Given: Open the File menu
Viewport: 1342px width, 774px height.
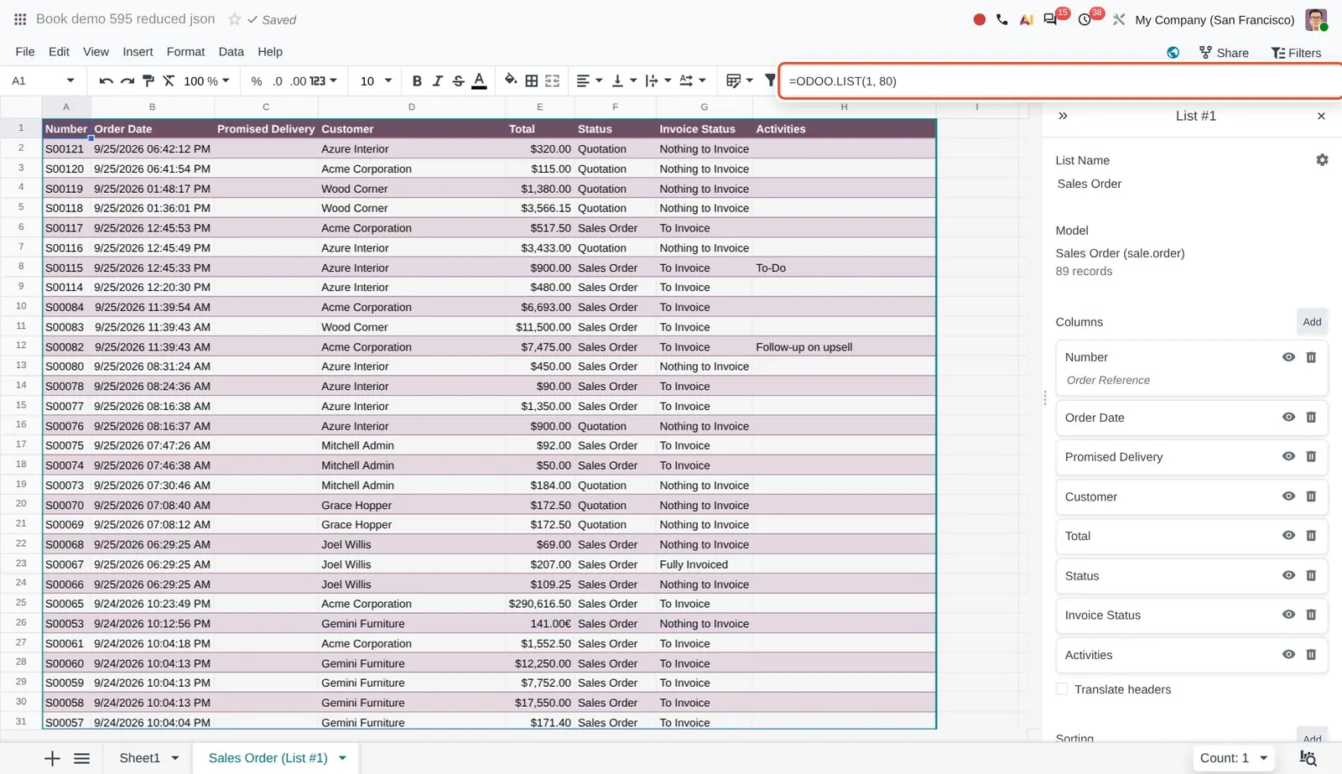Looking at the screenshot, I should tap(25, 51).
